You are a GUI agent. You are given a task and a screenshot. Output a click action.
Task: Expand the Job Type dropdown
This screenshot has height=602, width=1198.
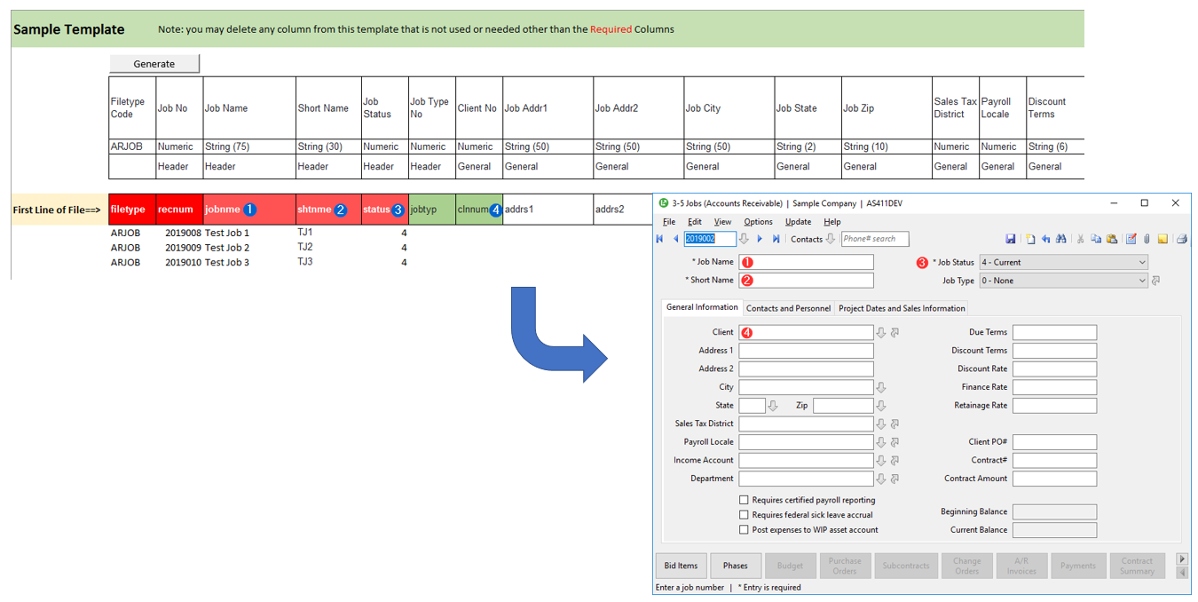pyautogui.click(x=1141, y=281)
